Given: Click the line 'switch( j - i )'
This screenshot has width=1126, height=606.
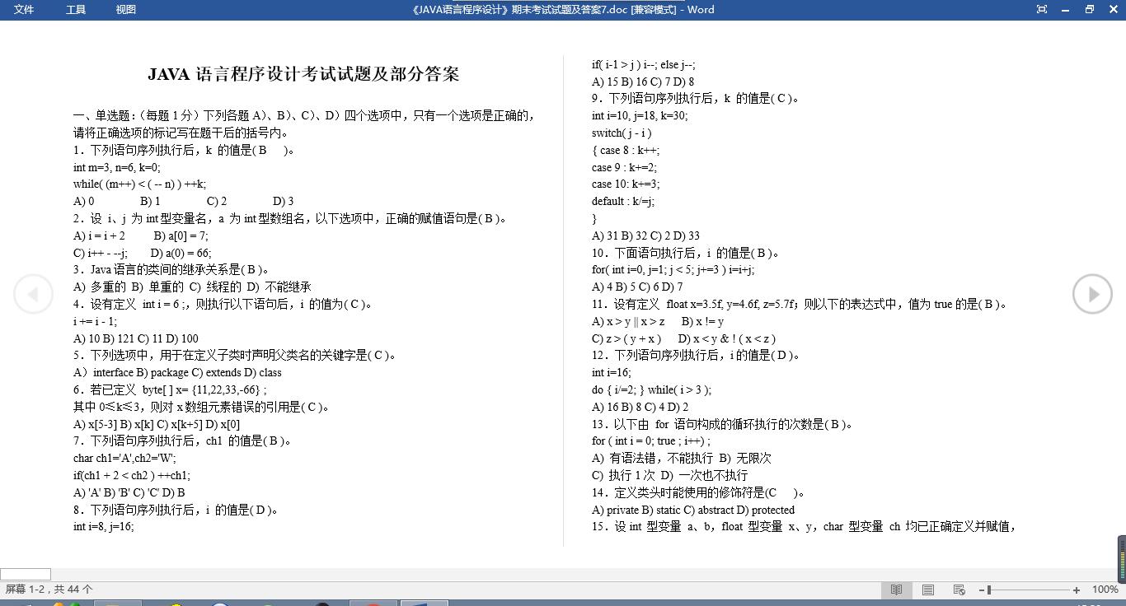Looking at the screenshot, I should point(622,133).
